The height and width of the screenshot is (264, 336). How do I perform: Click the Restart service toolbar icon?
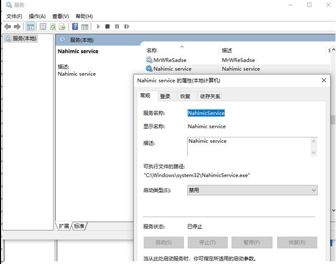127,27
